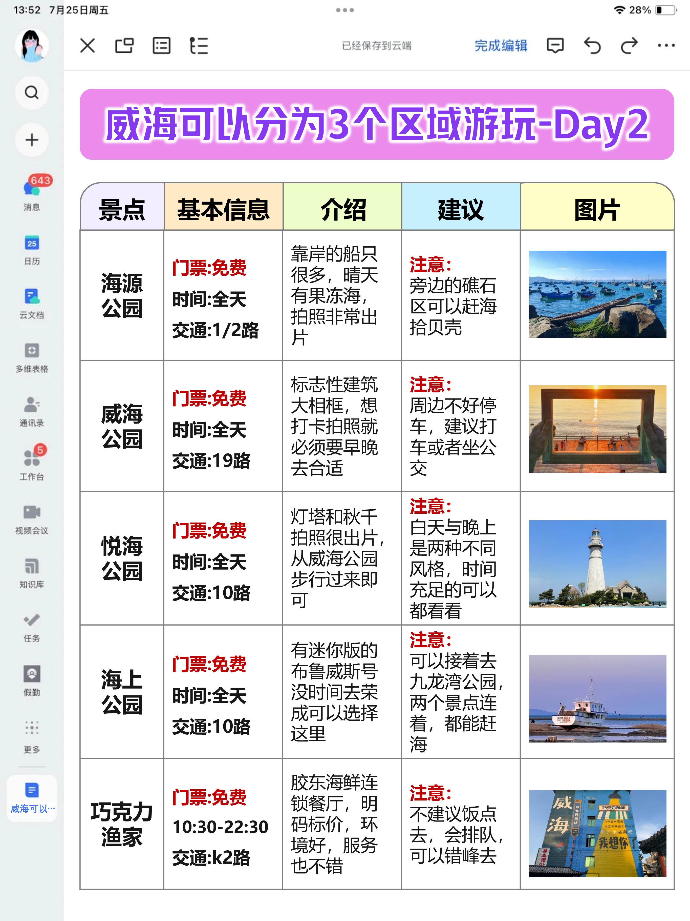Image resolution: width=690 pixels, height=921 pixels.
Task: Tap the lighthouse photo thumbnail
Action: [x=597, y=563]
